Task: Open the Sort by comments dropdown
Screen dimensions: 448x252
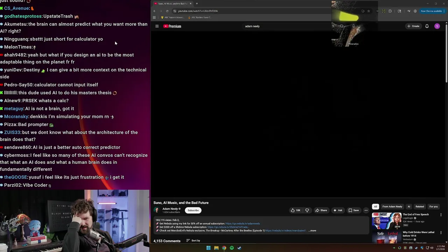Action: (193, 241)
